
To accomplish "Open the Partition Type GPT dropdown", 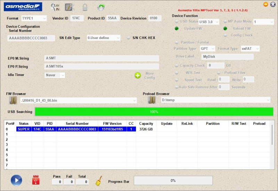I will 207,48.
